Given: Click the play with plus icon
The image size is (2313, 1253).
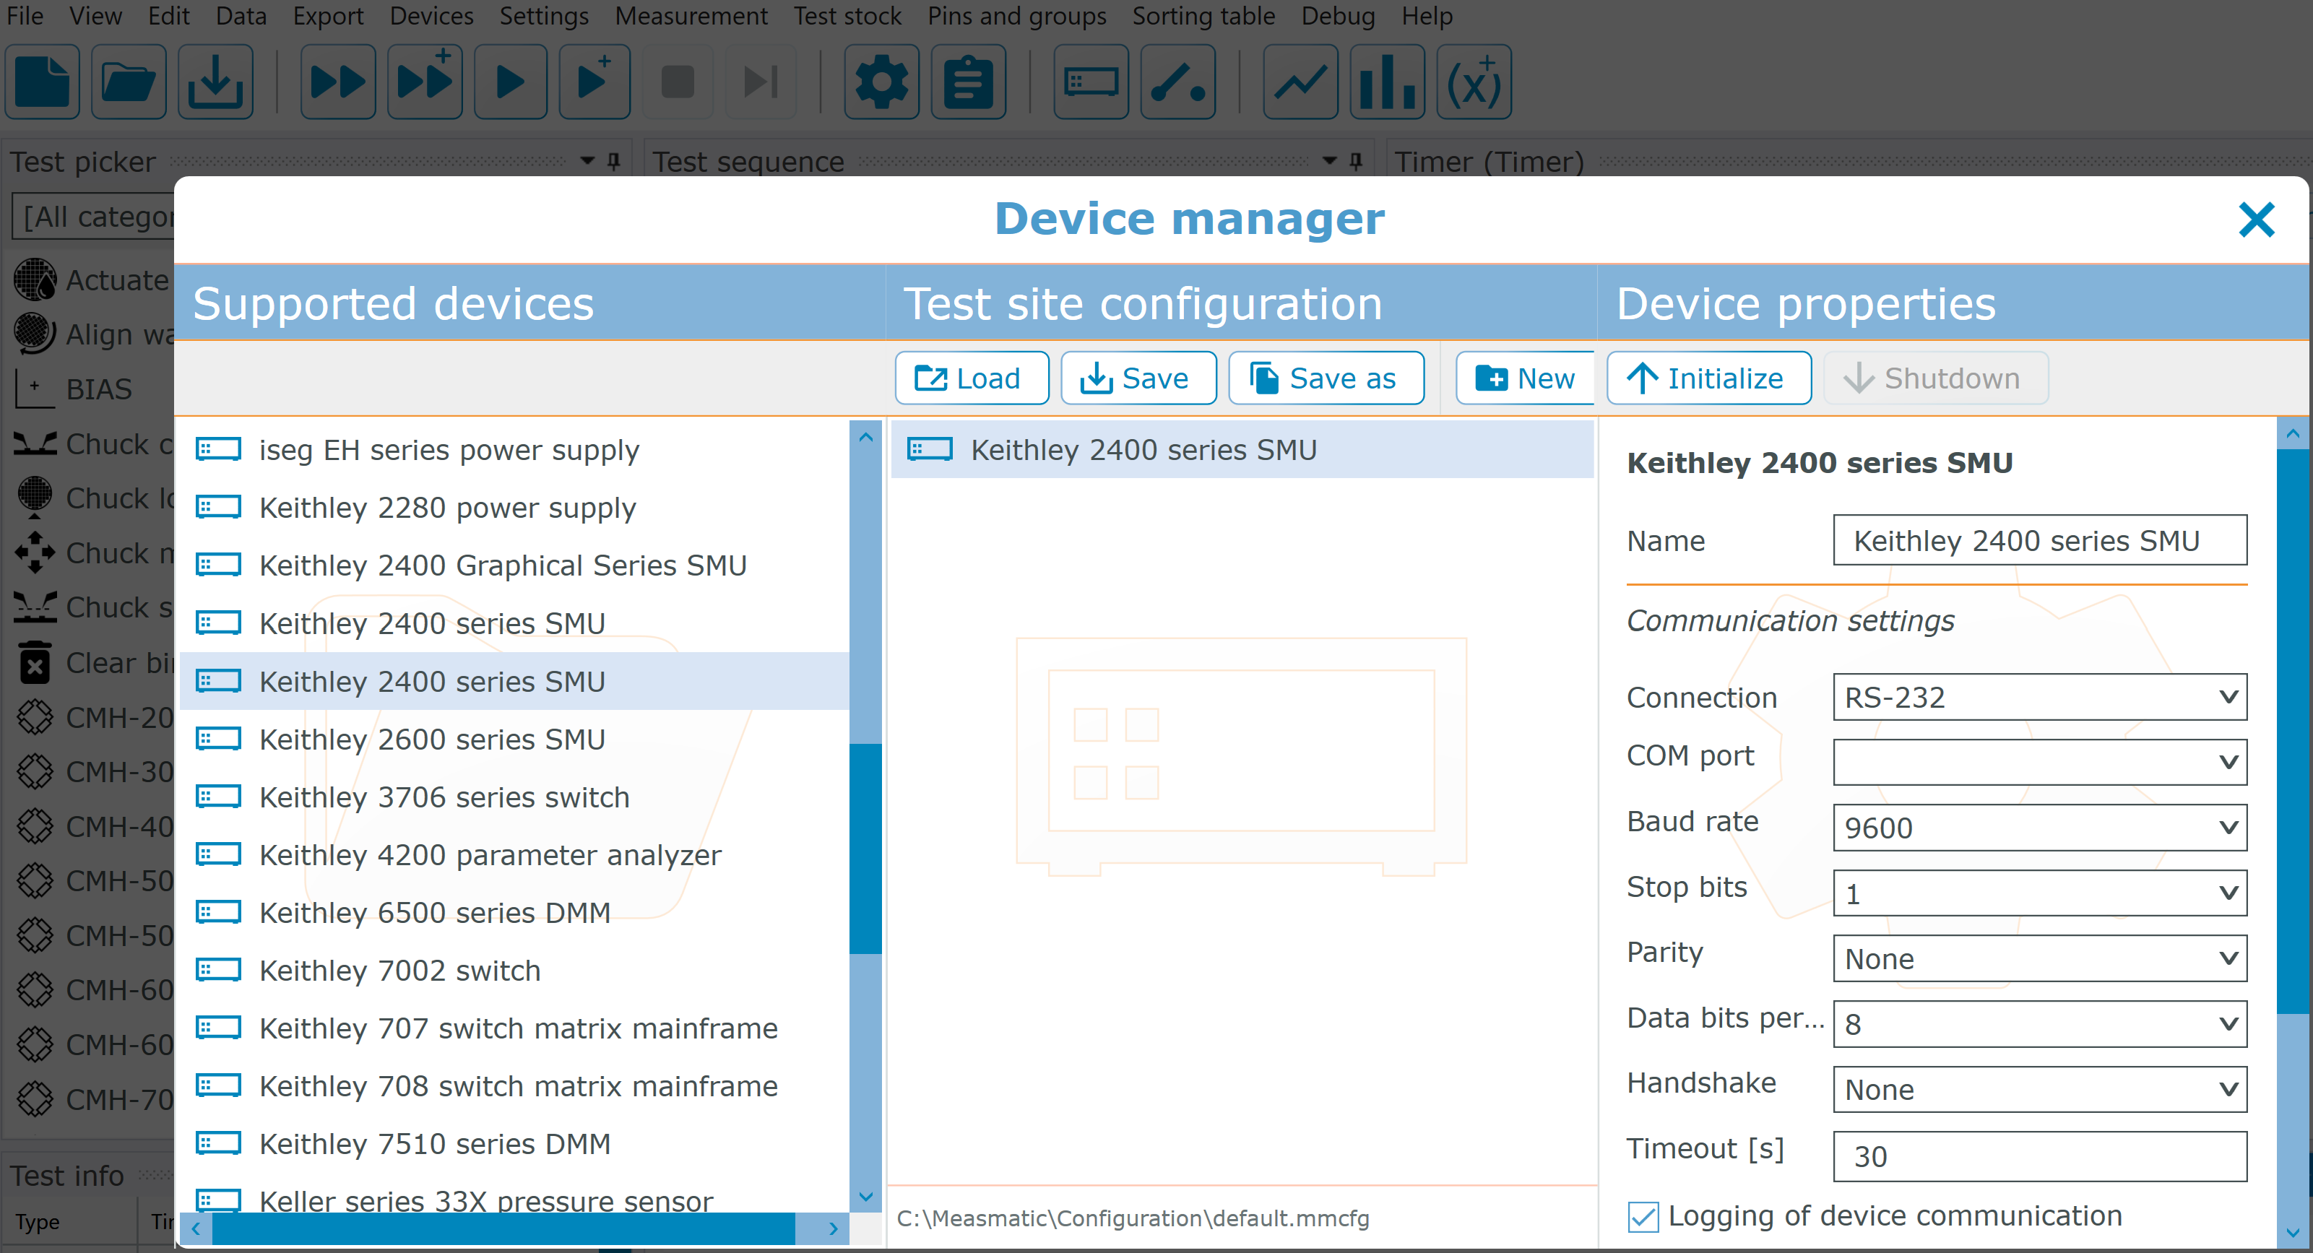Looking at the screenshot, I should tap(595, 82).
